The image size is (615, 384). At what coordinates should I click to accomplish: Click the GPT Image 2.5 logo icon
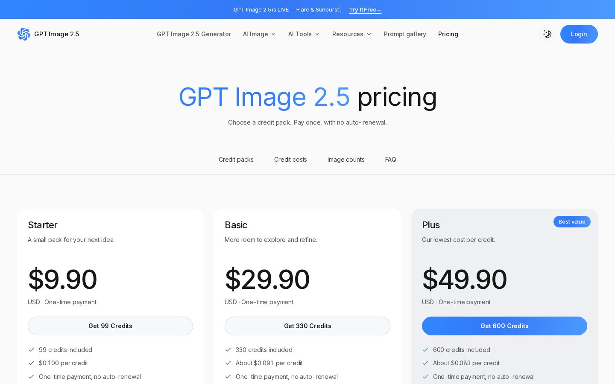[24, 34]
